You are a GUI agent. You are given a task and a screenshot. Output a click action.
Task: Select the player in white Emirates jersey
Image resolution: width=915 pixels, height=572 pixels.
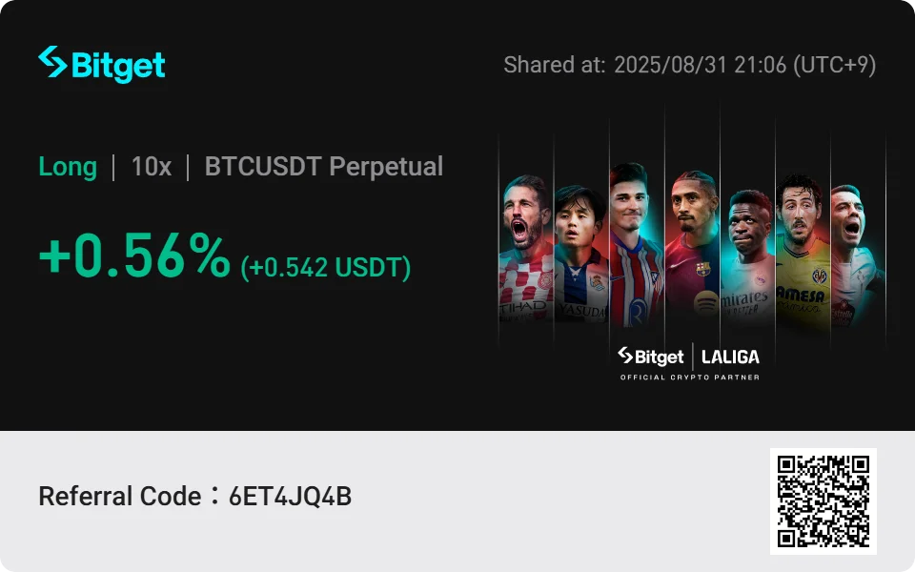(x=747, y=257)
